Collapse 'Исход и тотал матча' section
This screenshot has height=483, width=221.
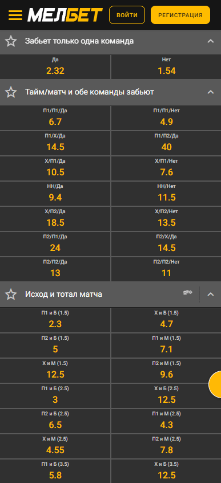[x=211, y=294]
